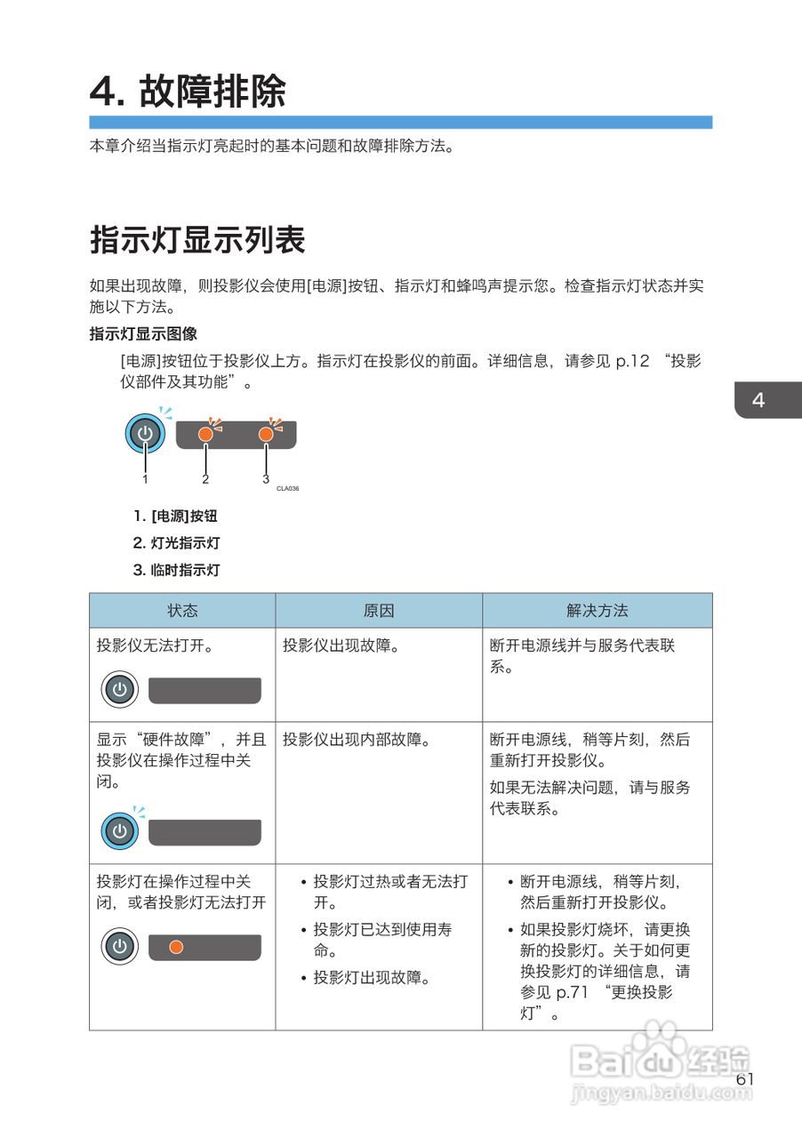The width and height of the screenshot is (802, 1138).
Task: Click dark indicator bar in 投影仪无法打开 row
Action: click(x=205, y=691)
